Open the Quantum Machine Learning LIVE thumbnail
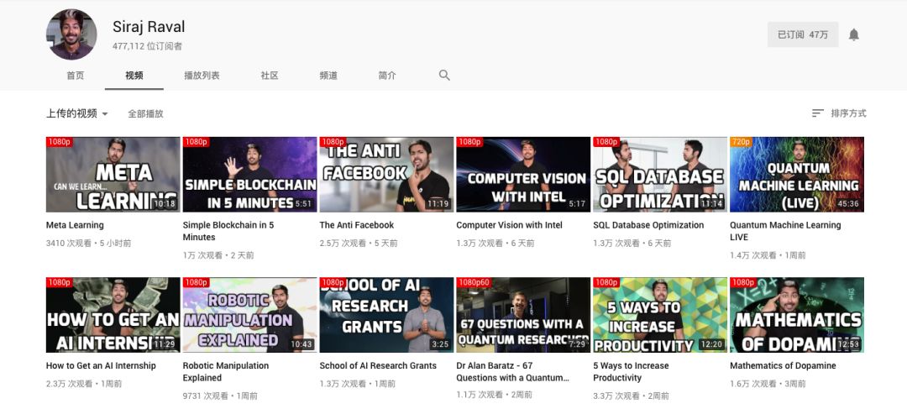The image size is (907, 409). (x=796, y=174)
